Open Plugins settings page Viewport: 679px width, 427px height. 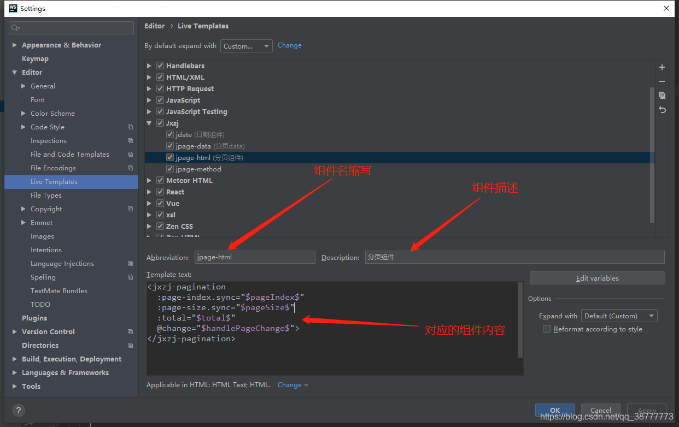pyautogui.click(x=34, y=318)
